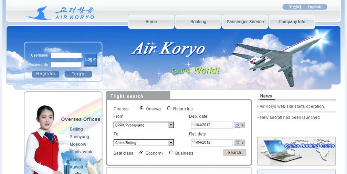Switch language to 조선어
This screenshot has height=174, width=347.
(x=295, y=7)
